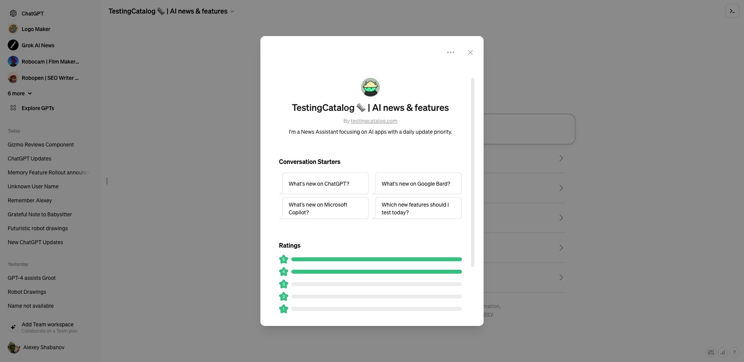Screen dimensions: 744x362
Task: Open the Robocam Film Maker GPT
Action: pos(43,62)
